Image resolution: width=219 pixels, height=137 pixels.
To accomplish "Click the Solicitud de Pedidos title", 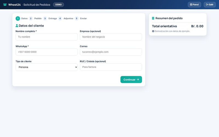I will tap(37, 5).
